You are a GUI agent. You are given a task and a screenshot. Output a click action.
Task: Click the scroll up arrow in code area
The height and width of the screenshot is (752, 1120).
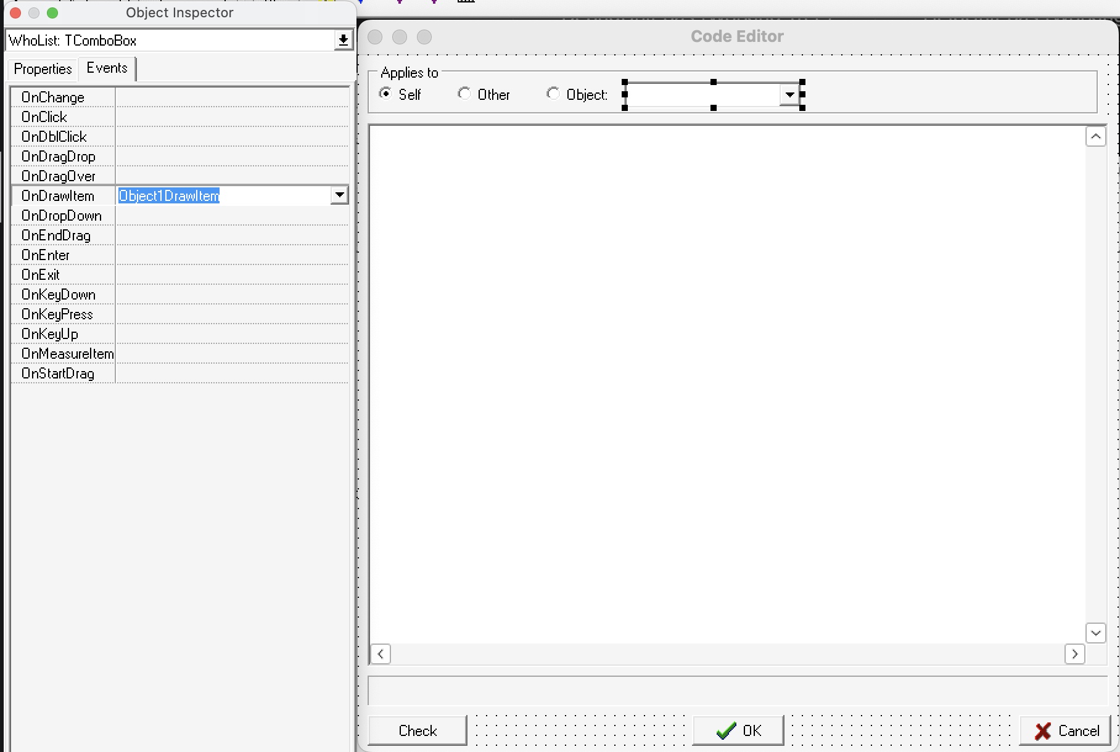point(1095,137)
